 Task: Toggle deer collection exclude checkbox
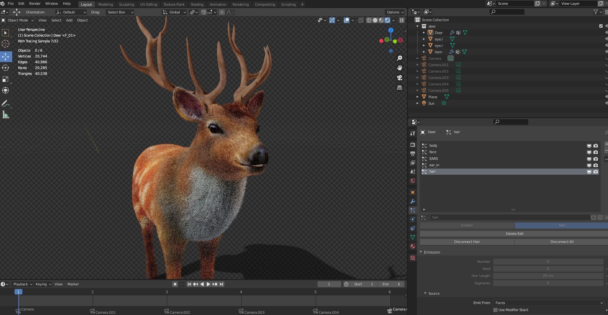coord(601,26)
